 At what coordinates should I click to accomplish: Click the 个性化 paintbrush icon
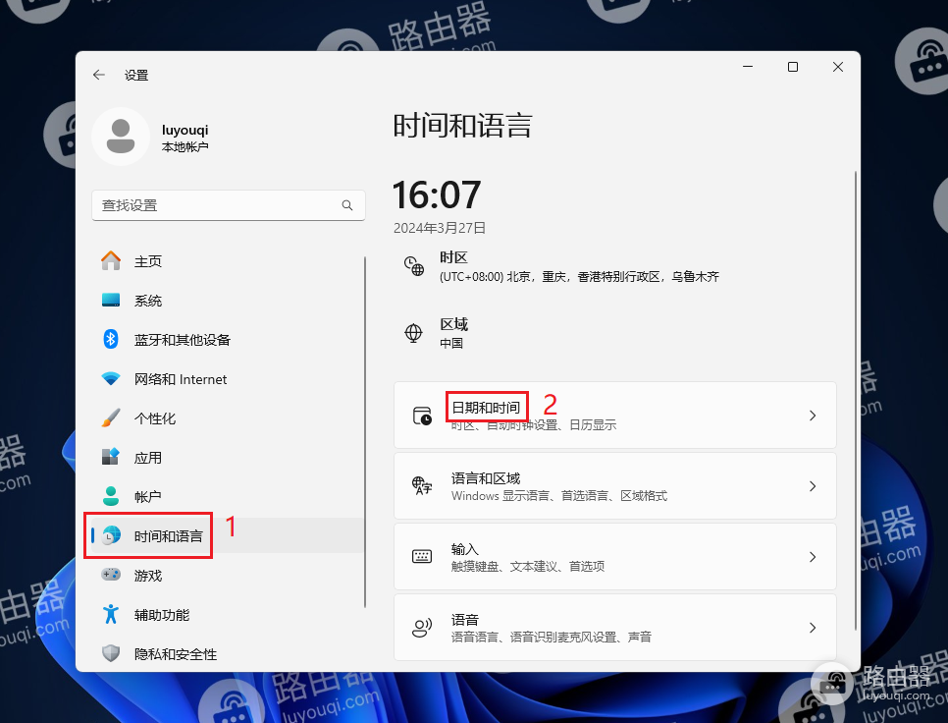111,417
